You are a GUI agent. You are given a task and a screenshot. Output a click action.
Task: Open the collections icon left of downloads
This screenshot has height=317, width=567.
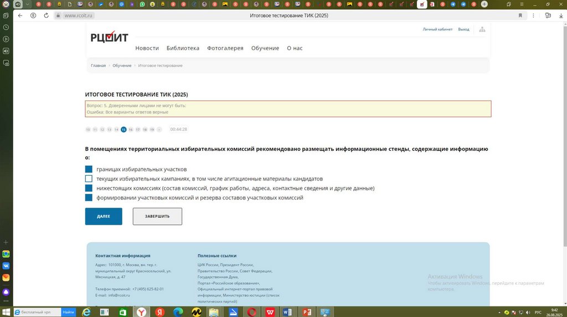pos(548,15)
